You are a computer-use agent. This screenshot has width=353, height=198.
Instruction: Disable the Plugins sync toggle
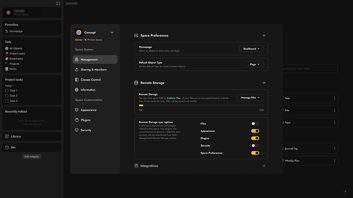pos(255,138)
